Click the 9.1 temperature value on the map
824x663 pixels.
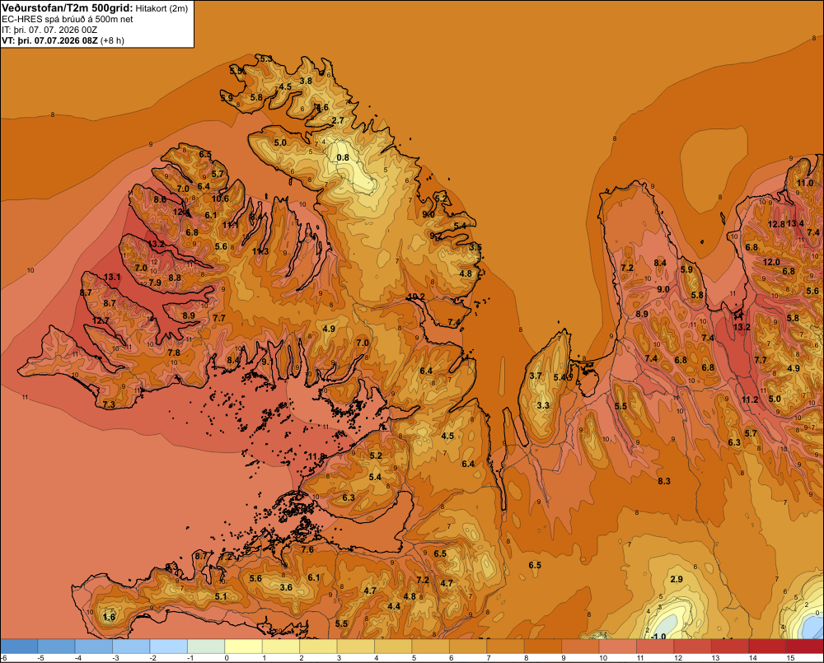[268, 362]
